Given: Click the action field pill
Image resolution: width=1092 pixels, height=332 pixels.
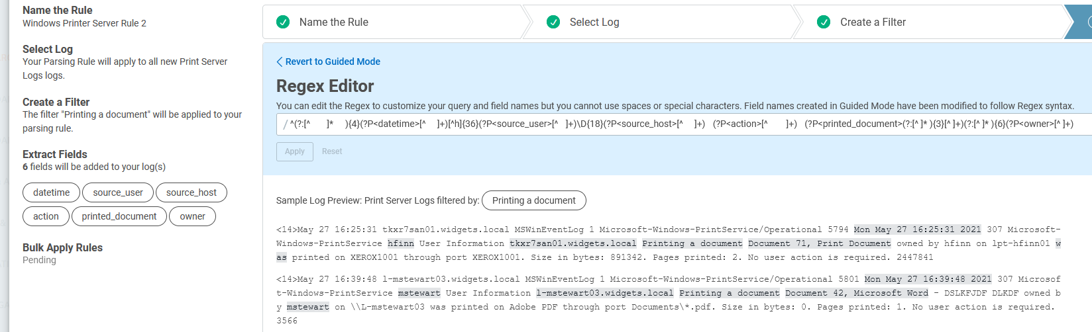Looking at the screenshot, I should (x=46, y=216).
